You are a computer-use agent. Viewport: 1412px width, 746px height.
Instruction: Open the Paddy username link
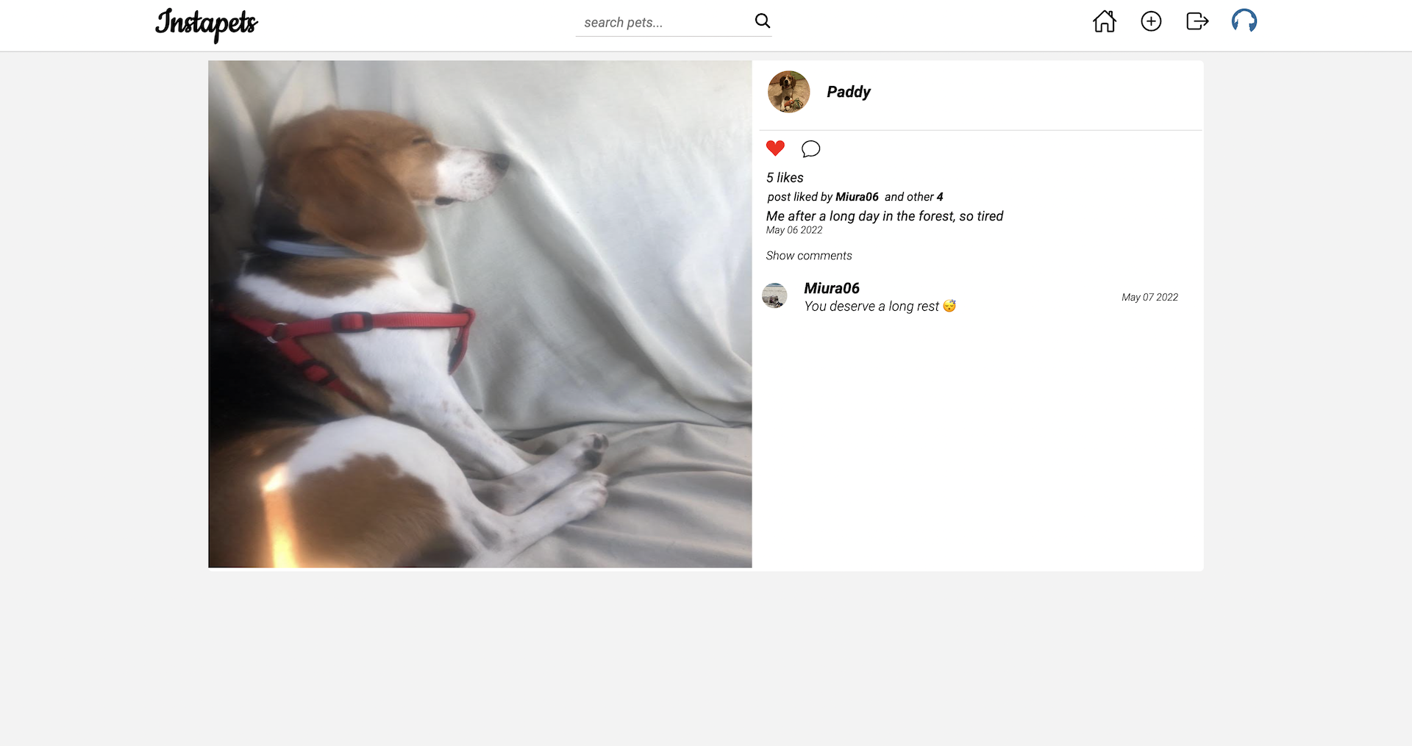pyautogui.click(x=849, y=92)
